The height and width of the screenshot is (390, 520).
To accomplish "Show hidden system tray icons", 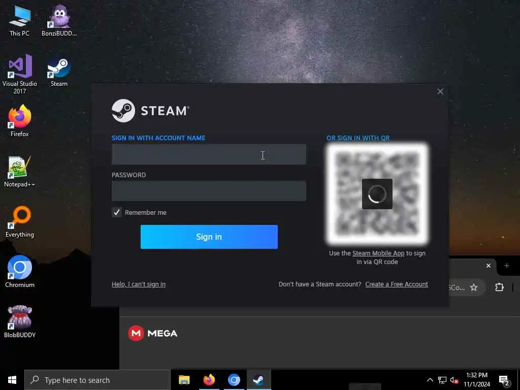I will click(x=430, y=380).
